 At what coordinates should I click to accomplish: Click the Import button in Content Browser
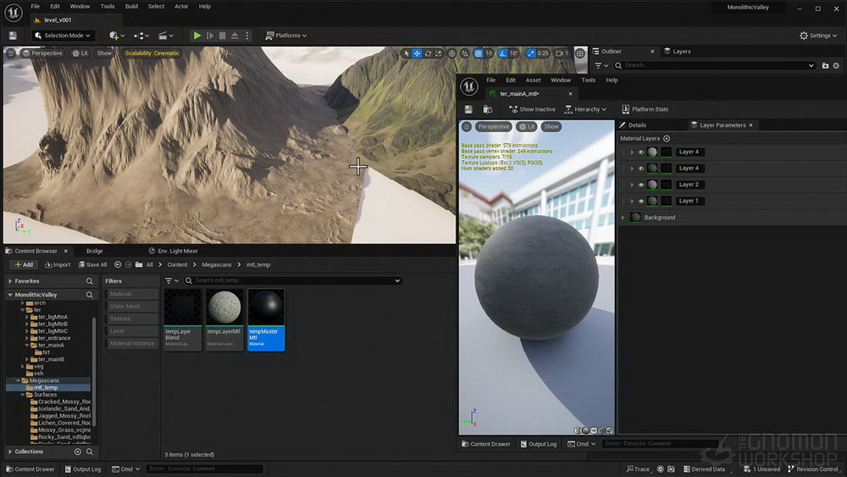58,264
